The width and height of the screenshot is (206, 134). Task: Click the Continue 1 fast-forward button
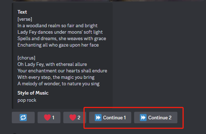(x=110, y=118)
